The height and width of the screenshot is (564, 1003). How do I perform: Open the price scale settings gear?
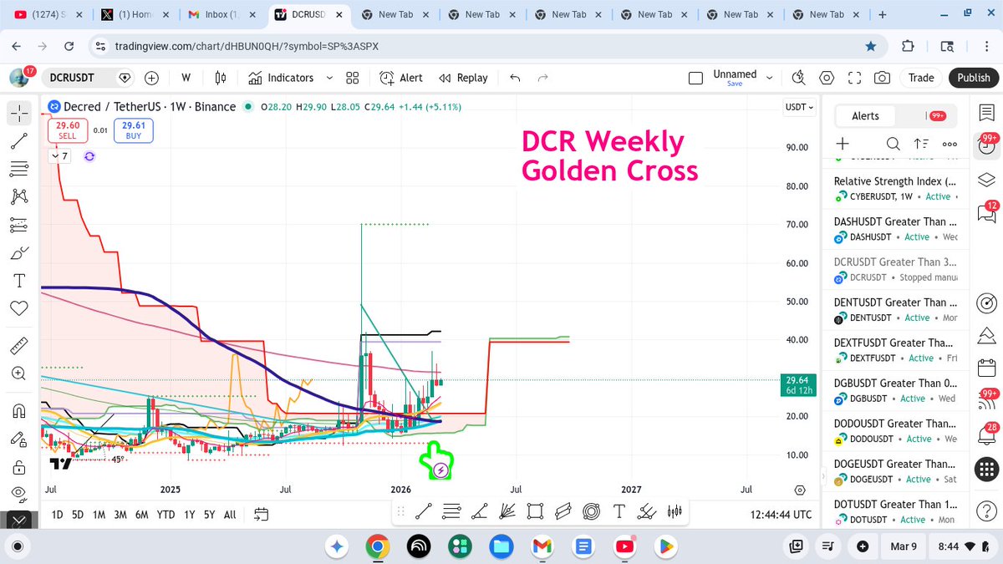800,490
